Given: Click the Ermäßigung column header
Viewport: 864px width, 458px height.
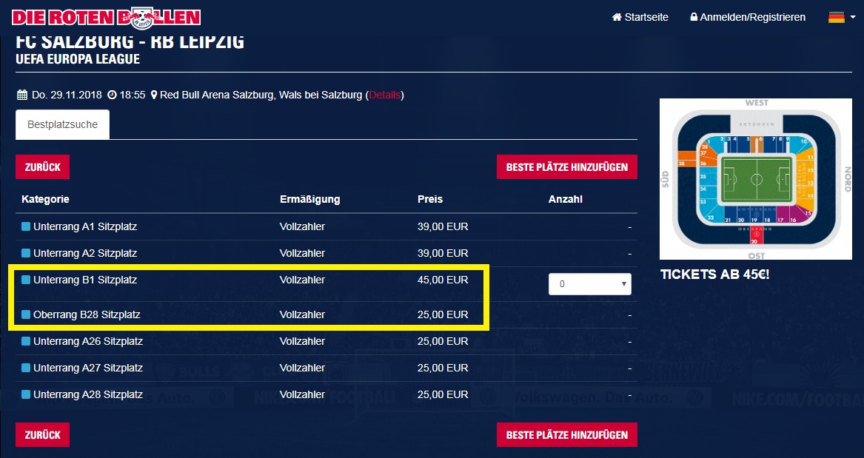Looking at the screenshot, I should (x=309, y=199).
